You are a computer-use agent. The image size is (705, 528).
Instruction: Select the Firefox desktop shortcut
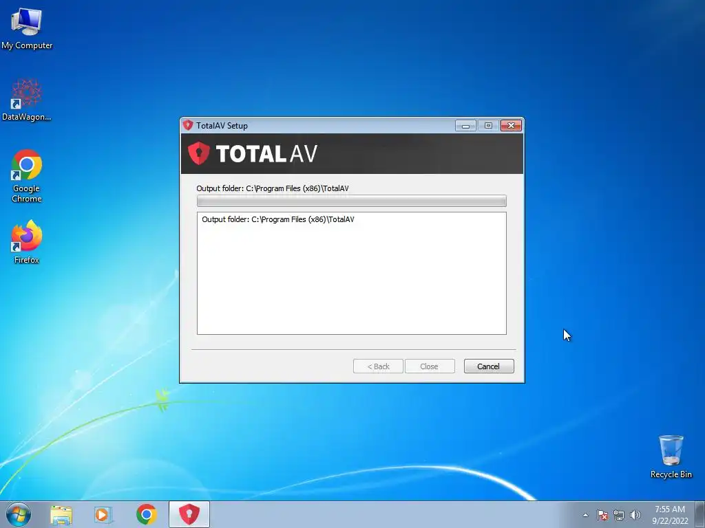[27, 241]
